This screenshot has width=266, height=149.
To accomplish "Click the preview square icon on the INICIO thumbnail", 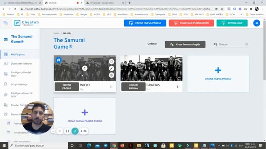I will (111, 62).
